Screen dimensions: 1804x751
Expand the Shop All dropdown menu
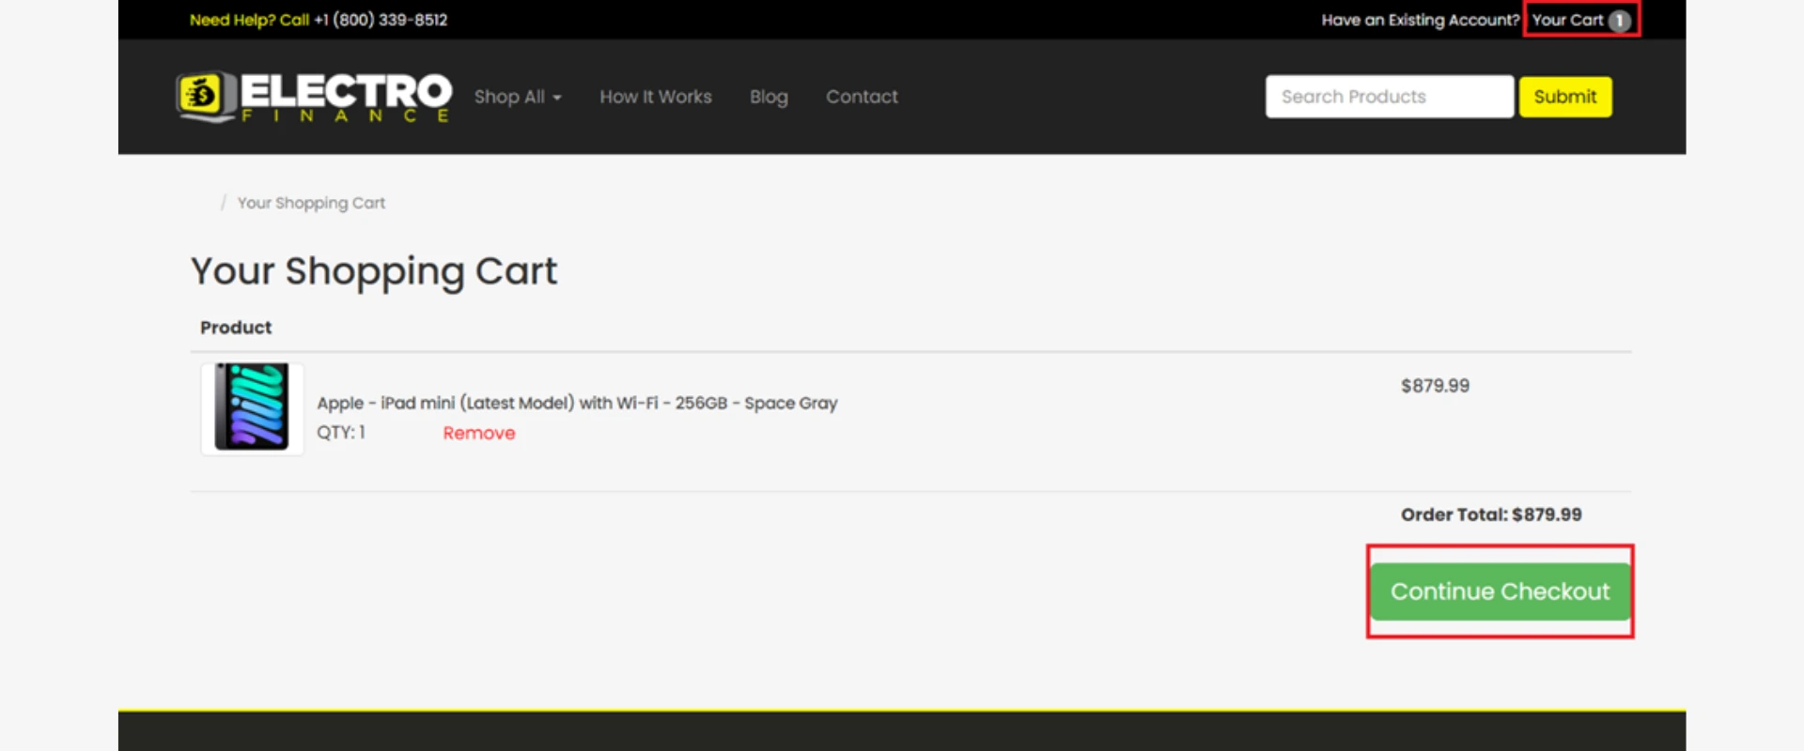click(x=518, y=97)
